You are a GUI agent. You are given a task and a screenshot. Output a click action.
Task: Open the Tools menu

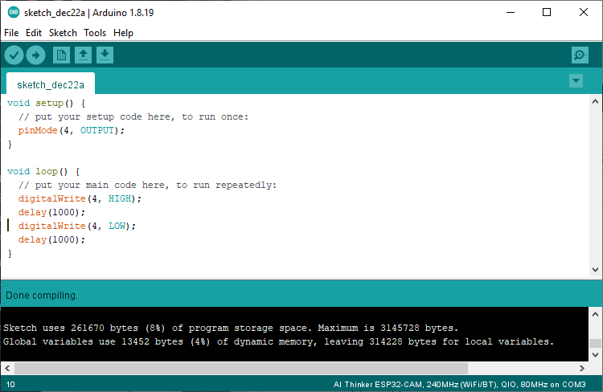click(95, 33)
